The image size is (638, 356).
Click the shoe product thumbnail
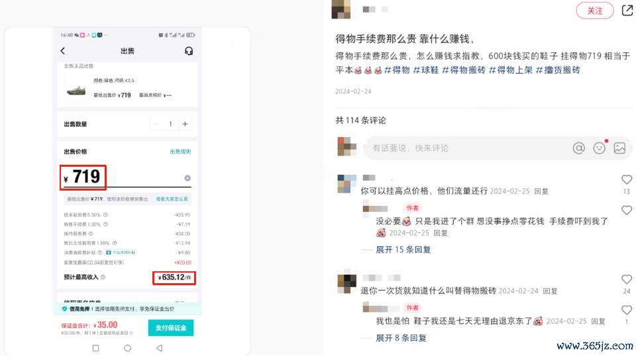point(76,89)
